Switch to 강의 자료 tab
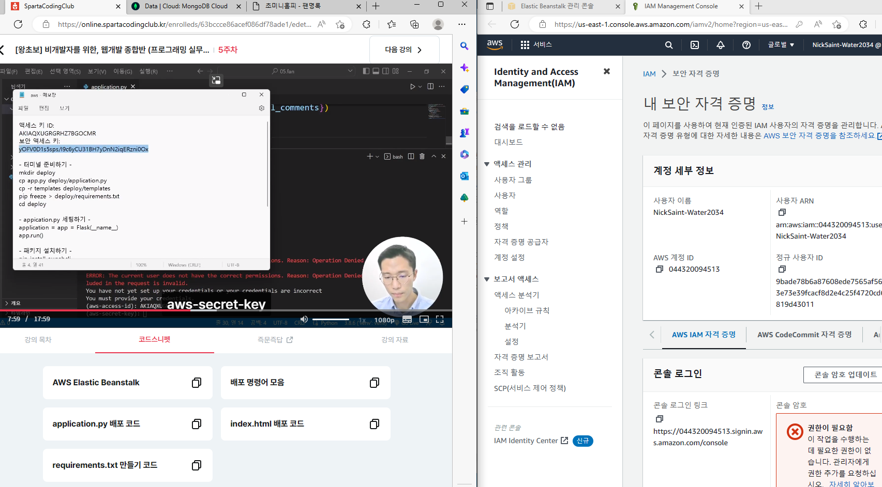The height and width of the screenshot is (487, 882). (x=395, y=340)
